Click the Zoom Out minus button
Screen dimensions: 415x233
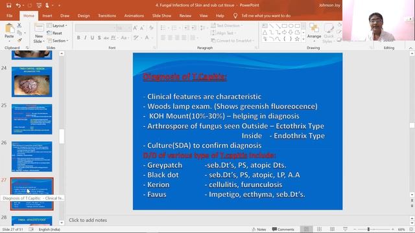click(355, 229)
